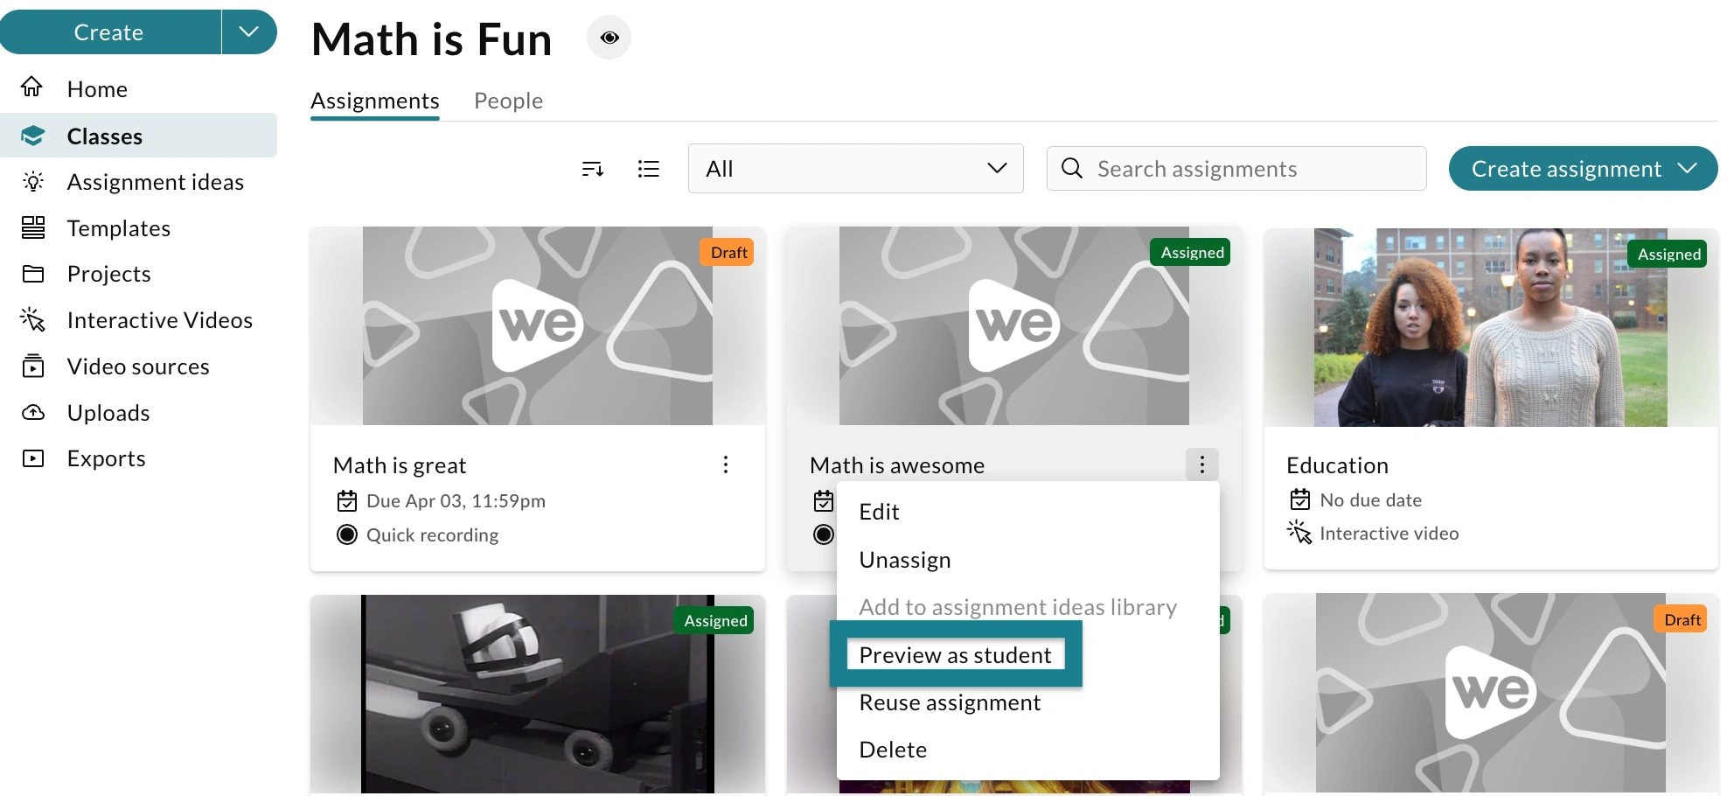Click the Exports play-box icon
The image size is (1734, 796).
(33, 458)
